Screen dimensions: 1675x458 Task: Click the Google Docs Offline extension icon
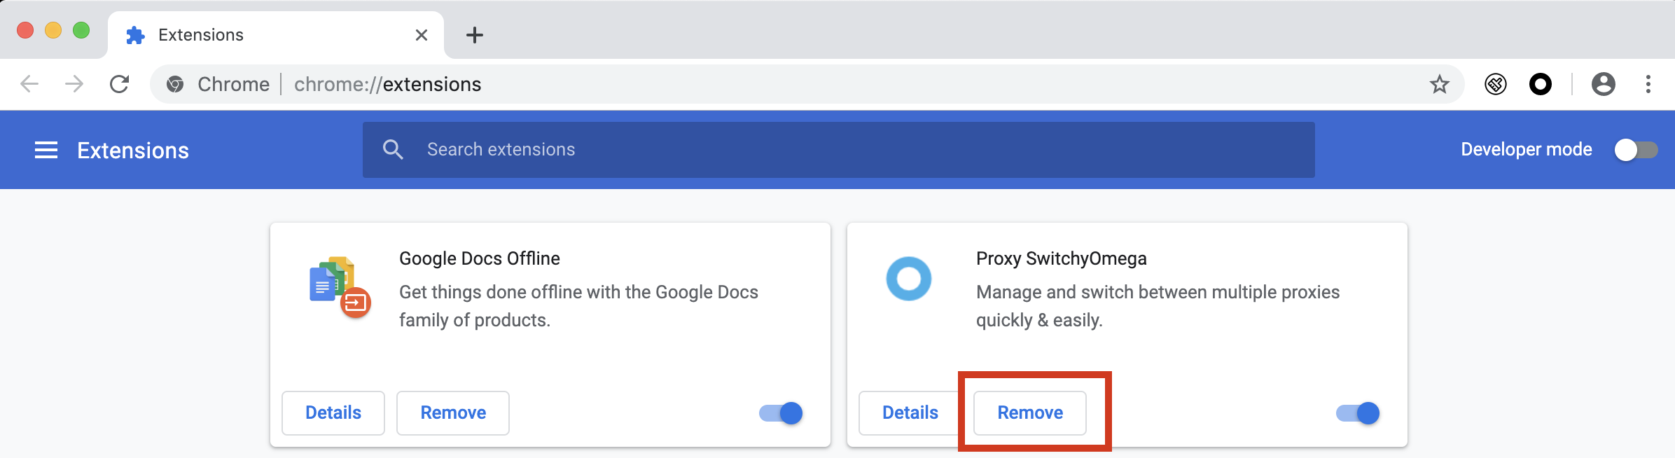pyautogui.click(x=340, y=286)
